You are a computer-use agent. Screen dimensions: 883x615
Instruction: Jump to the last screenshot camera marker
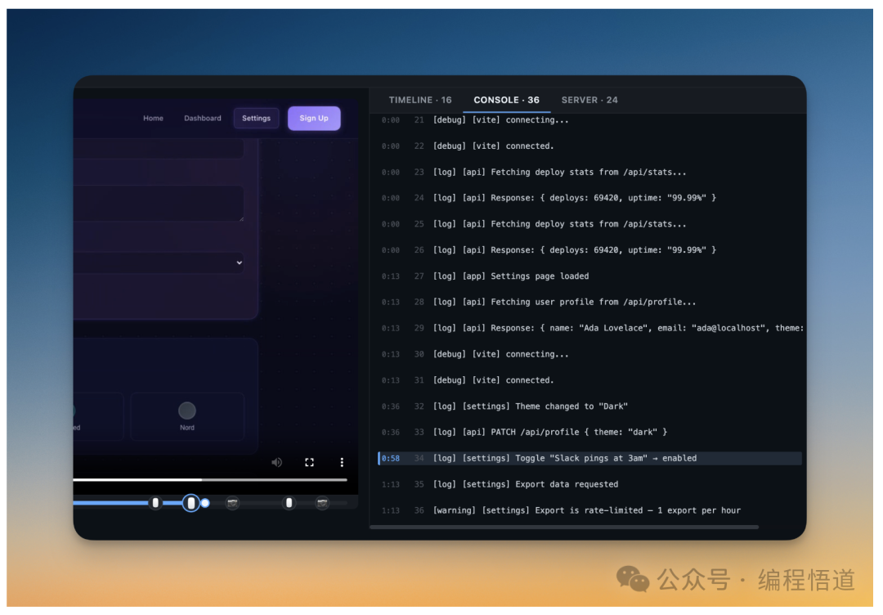pos(322,503)
